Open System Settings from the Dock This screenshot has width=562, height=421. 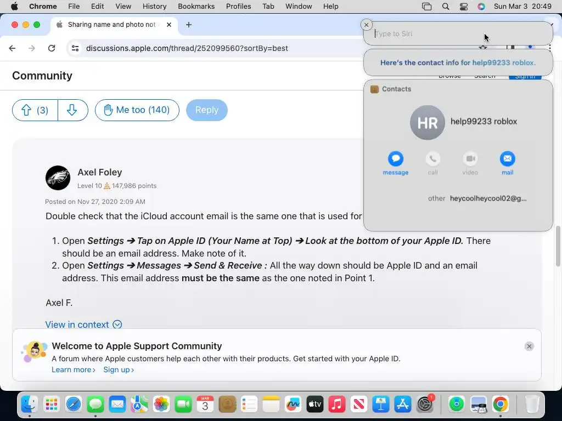[x=425, y=405]
